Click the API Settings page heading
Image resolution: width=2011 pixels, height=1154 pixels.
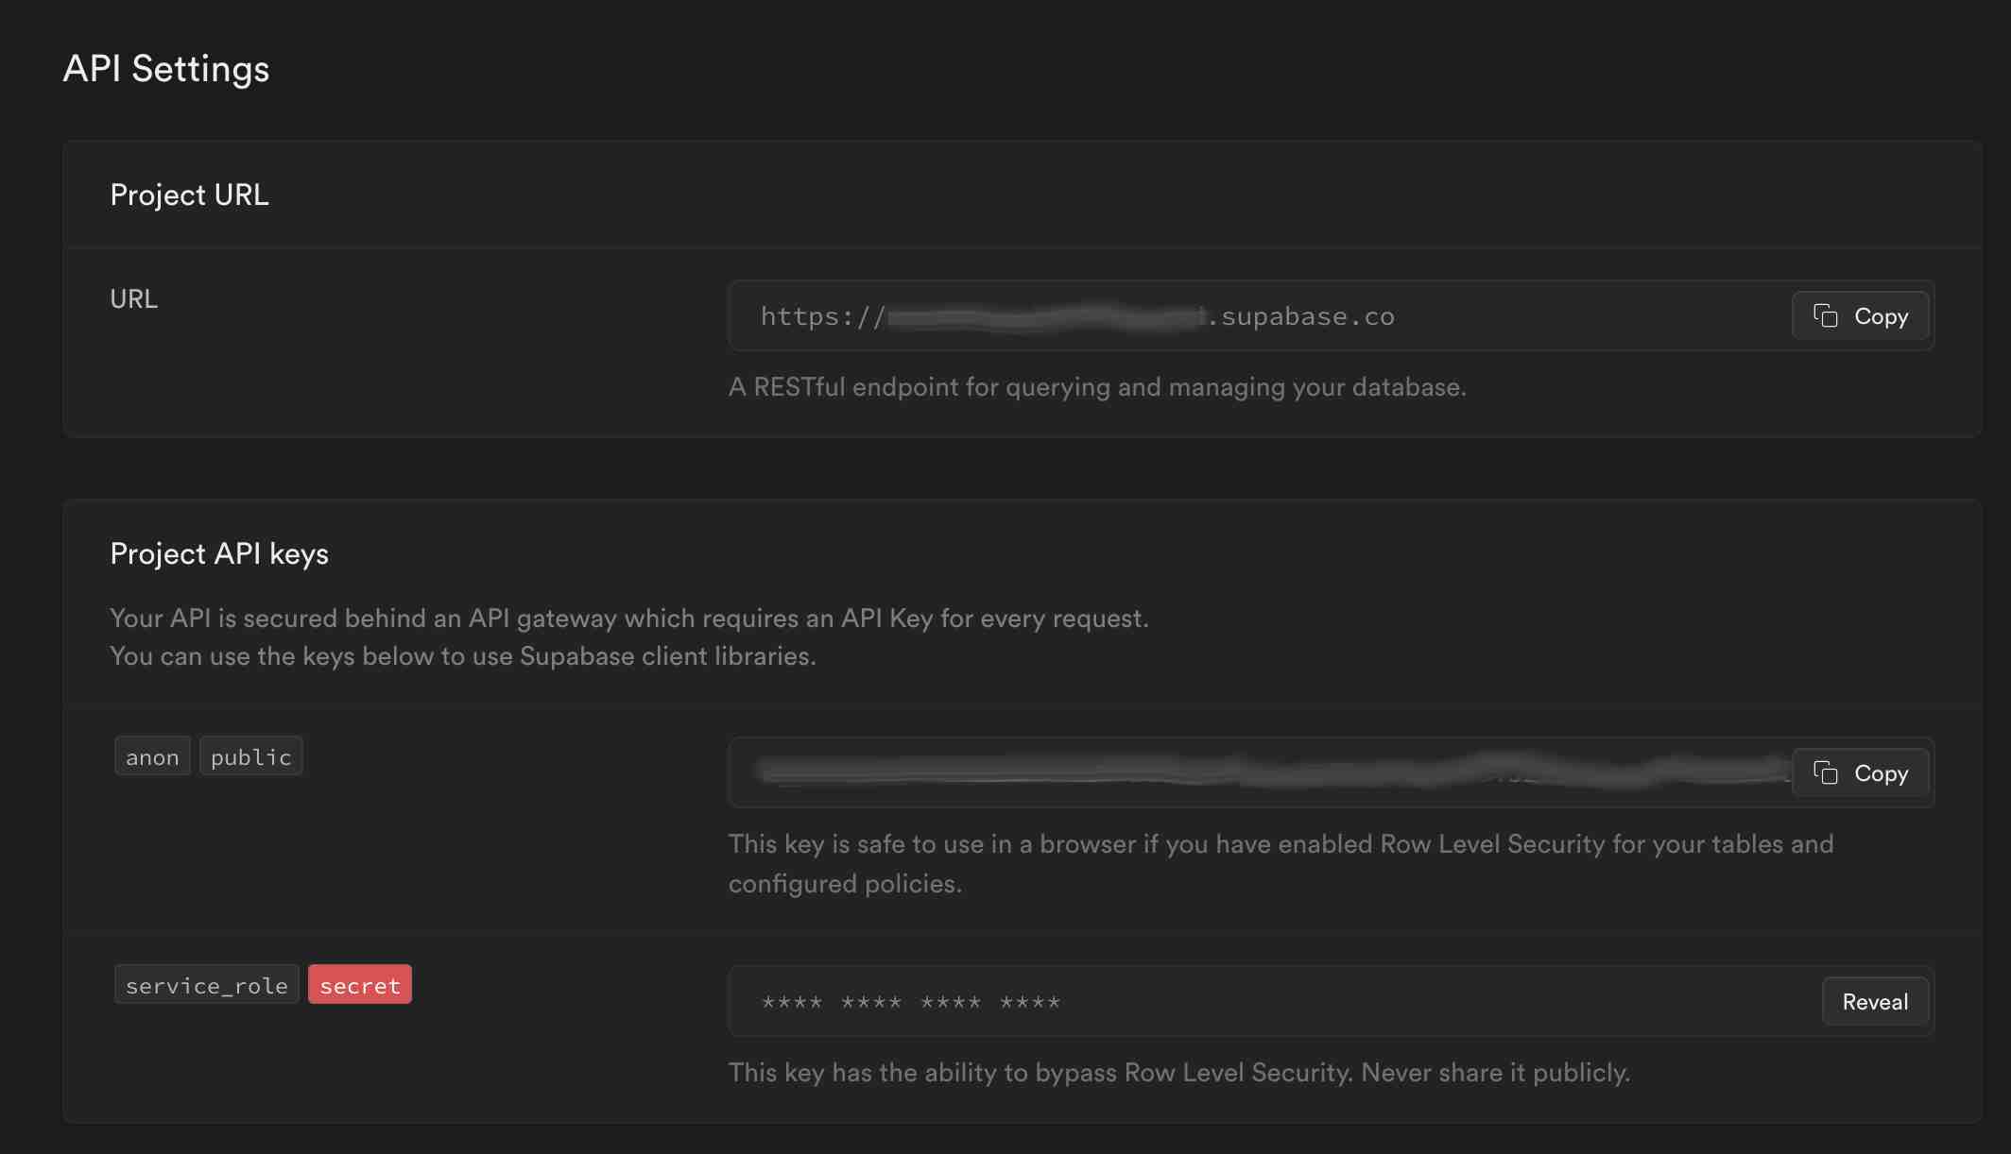tap(166, 69)
